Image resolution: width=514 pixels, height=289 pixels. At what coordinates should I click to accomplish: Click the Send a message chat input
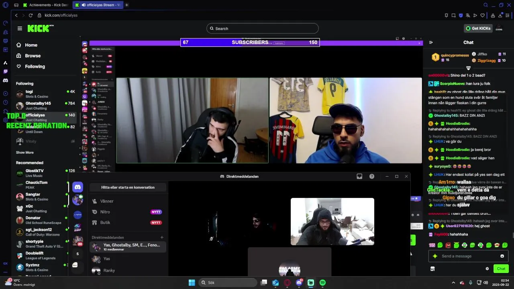[468, 256]
